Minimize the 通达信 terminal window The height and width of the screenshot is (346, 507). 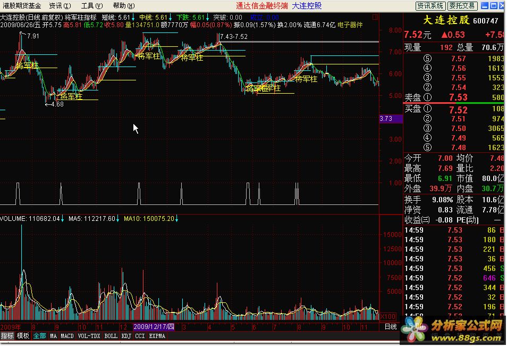(x=485, y=5)
